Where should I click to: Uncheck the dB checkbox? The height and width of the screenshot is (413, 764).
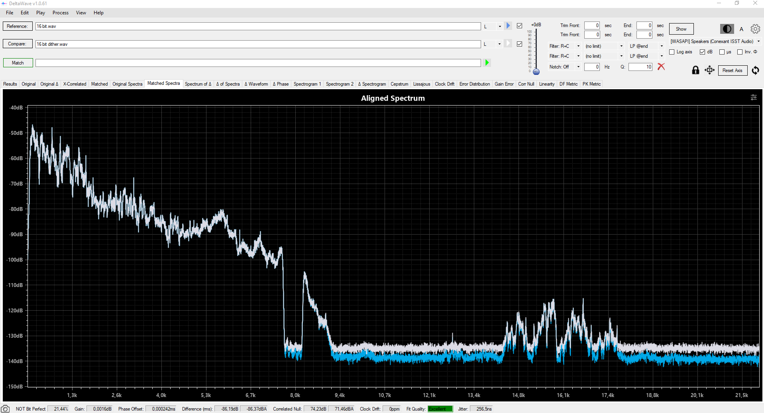702,52
